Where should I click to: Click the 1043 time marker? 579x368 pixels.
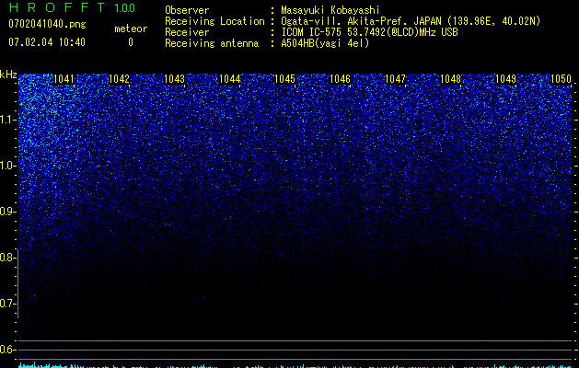click(174, 79)
